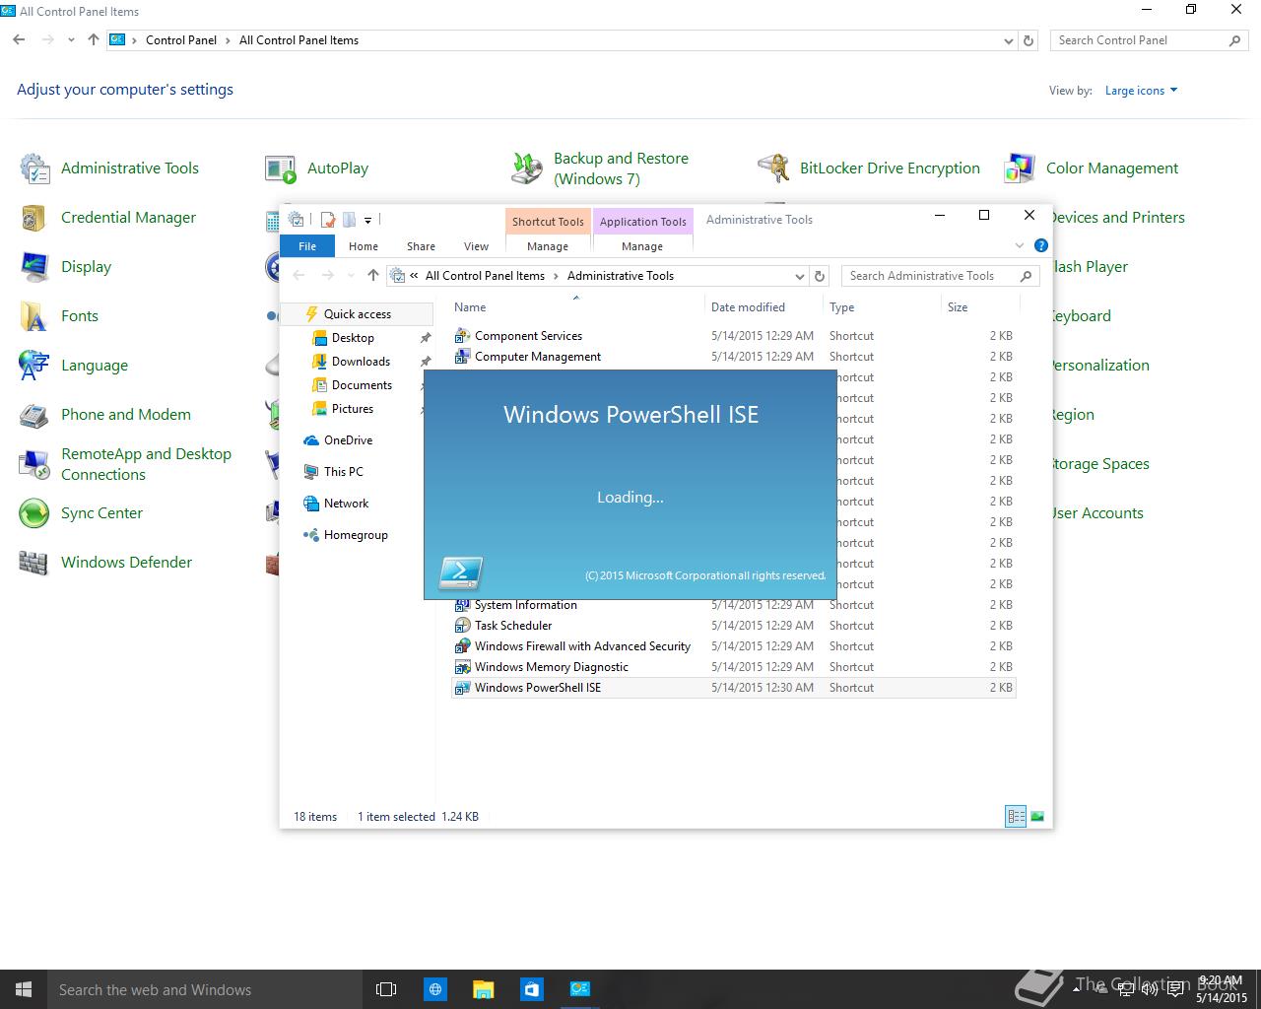Open the Display settings icon
Image resolution: width=1261 pixels, height=1009 pixels.
click(x=34, y=267)
